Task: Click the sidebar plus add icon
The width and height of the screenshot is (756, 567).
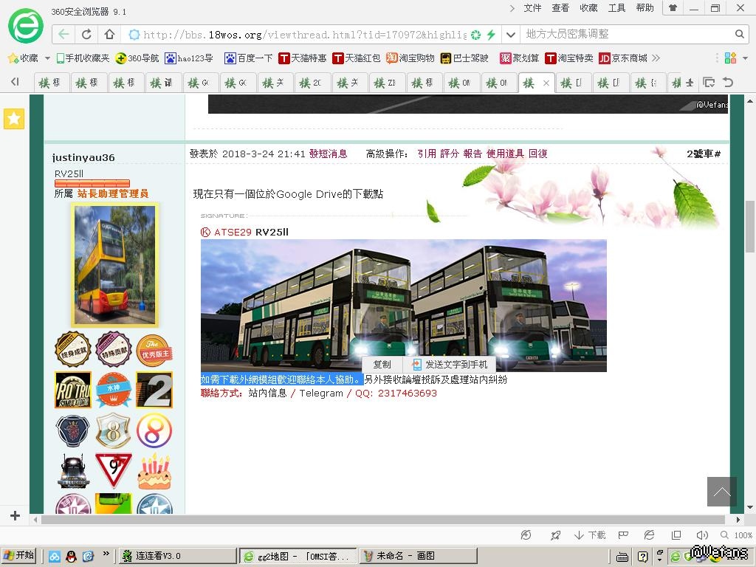Action: coord(14,515)
